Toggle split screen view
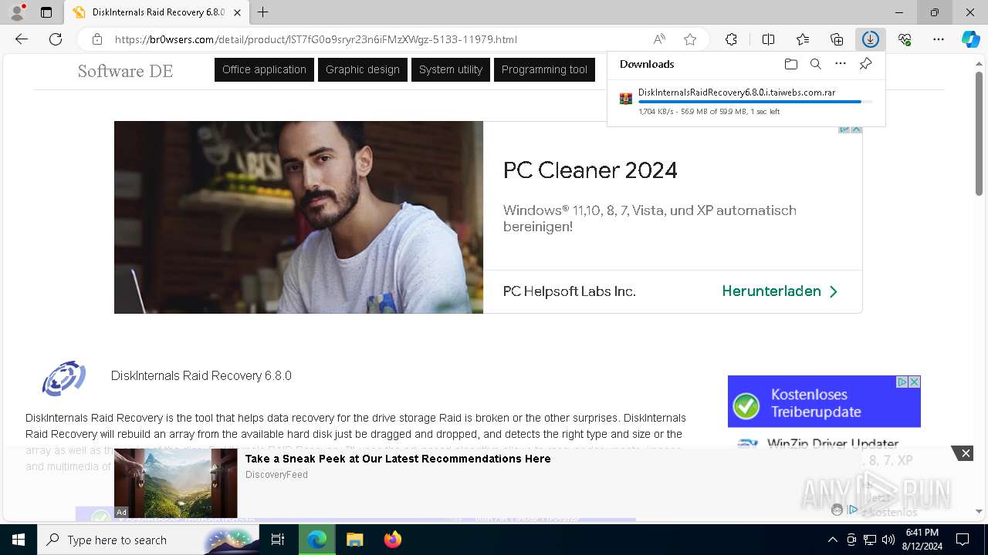This screenshot has width=988, height=555. pos(768,39)
